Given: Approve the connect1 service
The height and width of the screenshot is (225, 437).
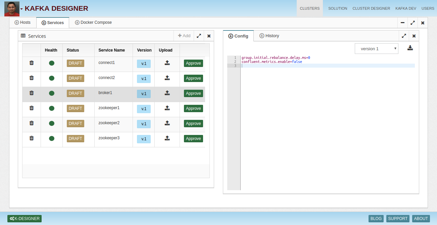Looking at the screenshot, I should 193,63.
